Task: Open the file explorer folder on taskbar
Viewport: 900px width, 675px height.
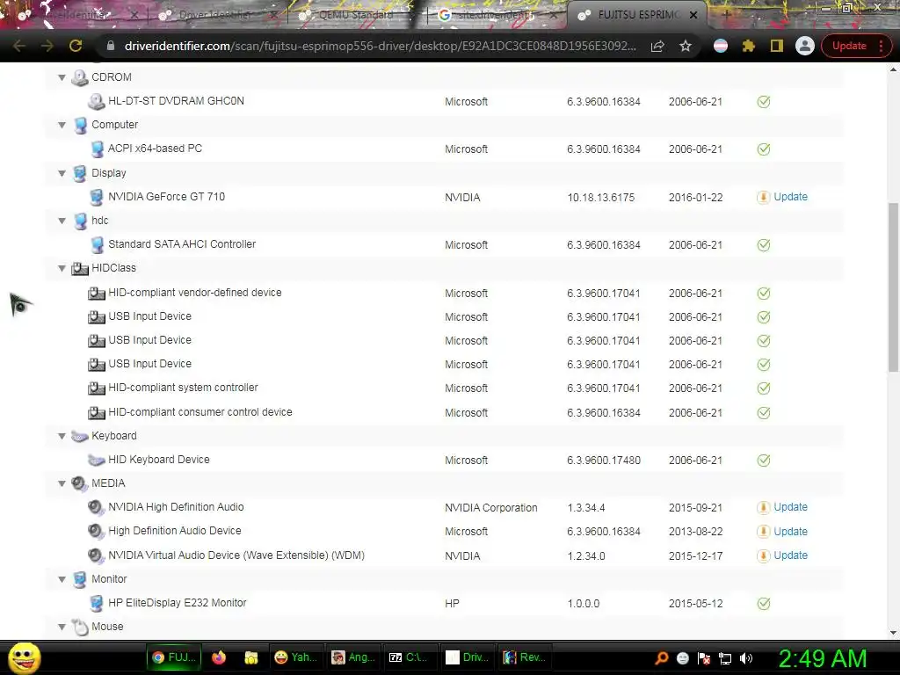Action: (x=250, y=657)
